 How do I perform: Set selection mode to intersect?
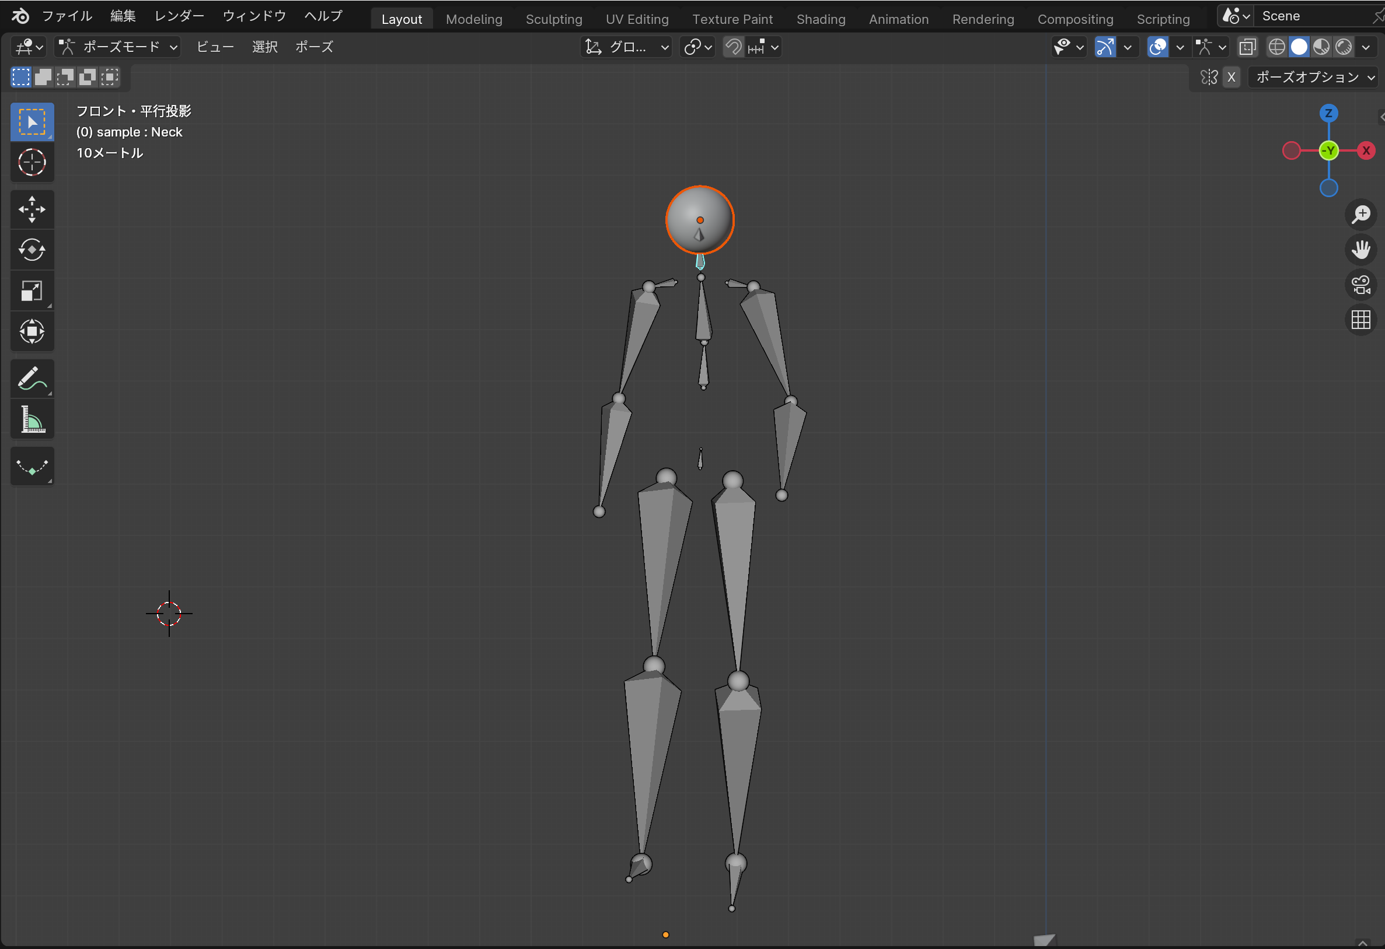click(110, 77)
